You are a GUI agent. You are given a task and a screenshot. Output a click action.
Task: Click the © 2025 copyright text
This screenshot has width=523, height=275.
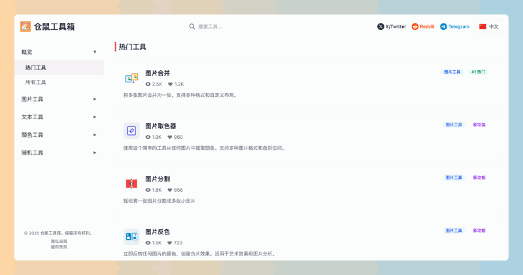pyautogui.click(x=58, y=233)
